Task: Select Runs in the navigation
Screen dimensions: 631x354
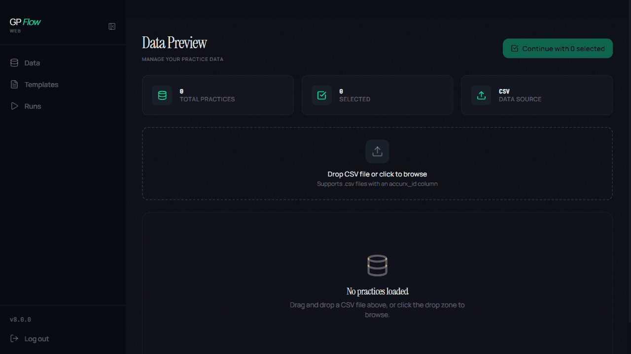Action: [32, 106]
